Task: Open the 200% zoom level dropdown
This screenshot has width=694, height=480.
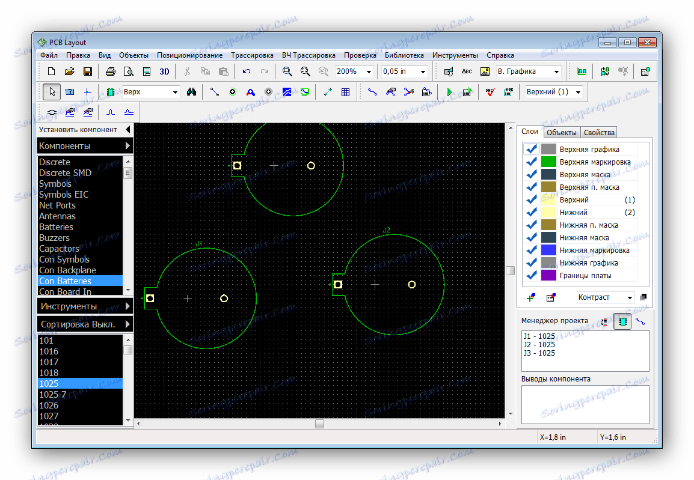Action: point(369,71)
